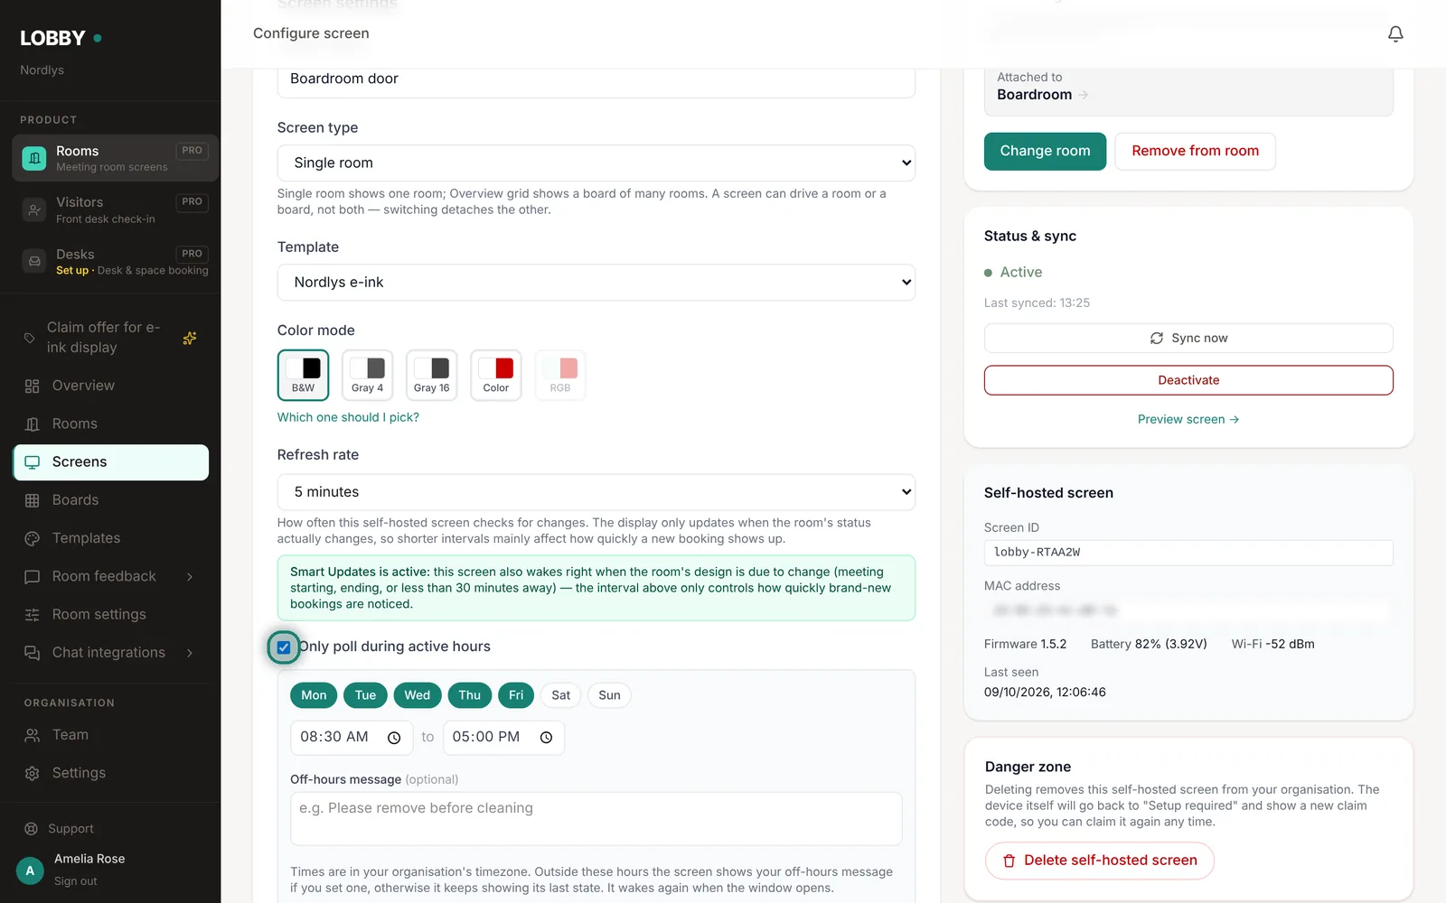Click the Delete self-hosted screen trash icon
Image resolution: width=1446 pixels, height=903 pixels.
(x=1009, y=861)
